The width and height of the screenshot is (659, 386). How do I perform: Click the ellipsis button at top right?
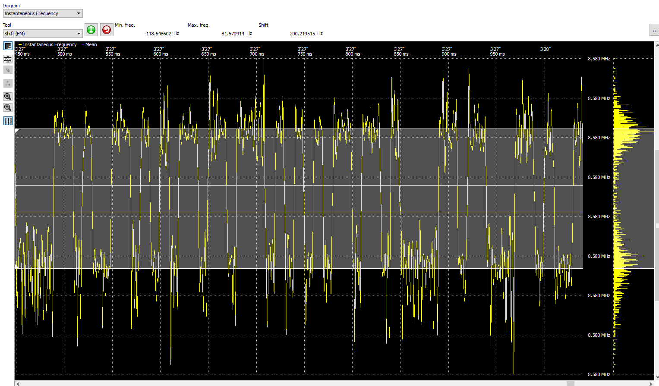tap(654, 30)
